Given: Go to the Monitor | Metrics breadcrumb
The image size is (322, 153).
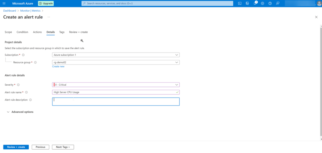Looking at the screenshot, I should pyautogui.click(x=31, y=10).
